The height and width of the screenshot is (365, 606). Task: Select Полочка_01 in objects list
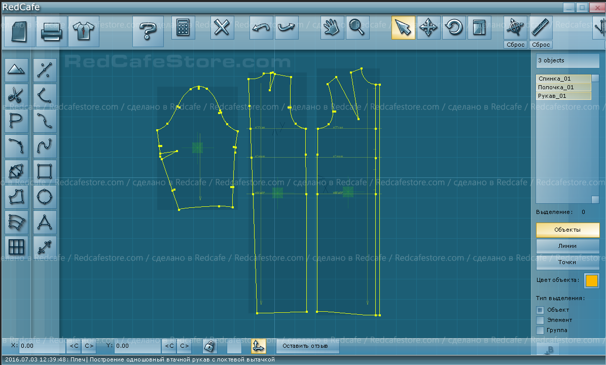(x=563, y=87)
